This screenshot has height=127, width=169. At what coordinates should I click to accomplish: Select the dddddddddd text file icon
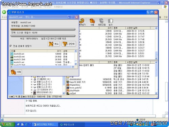68,79
